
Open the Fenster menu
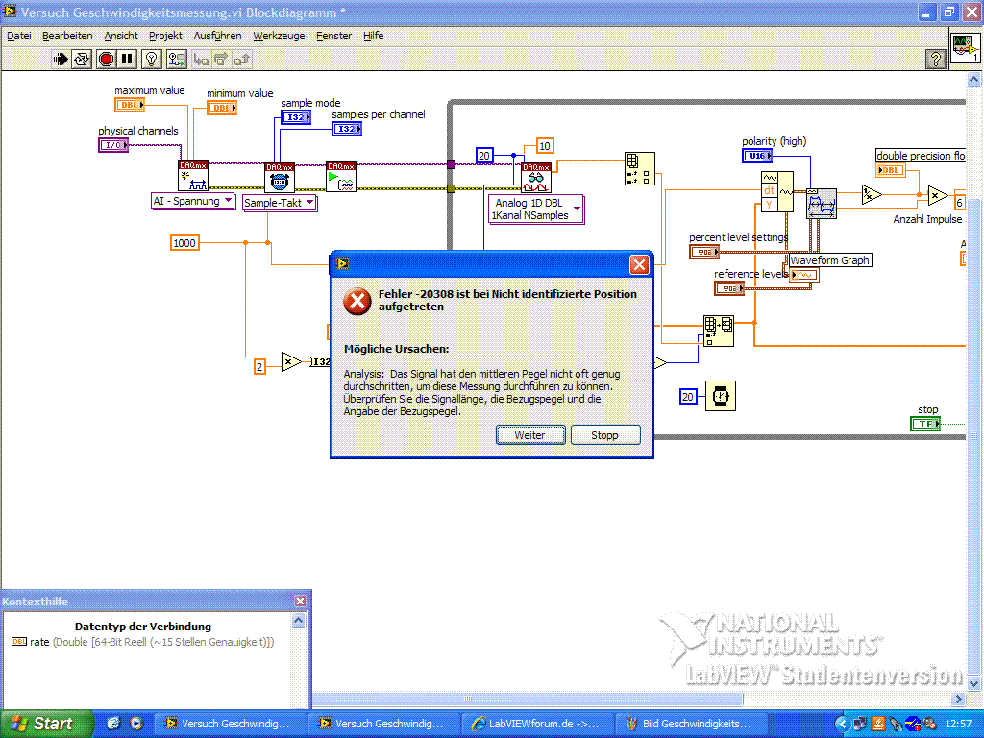333,36
